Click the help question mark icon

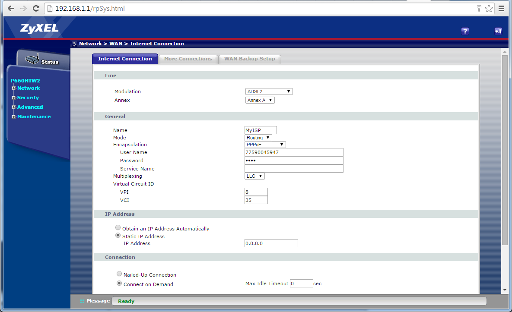pos(465,31)
